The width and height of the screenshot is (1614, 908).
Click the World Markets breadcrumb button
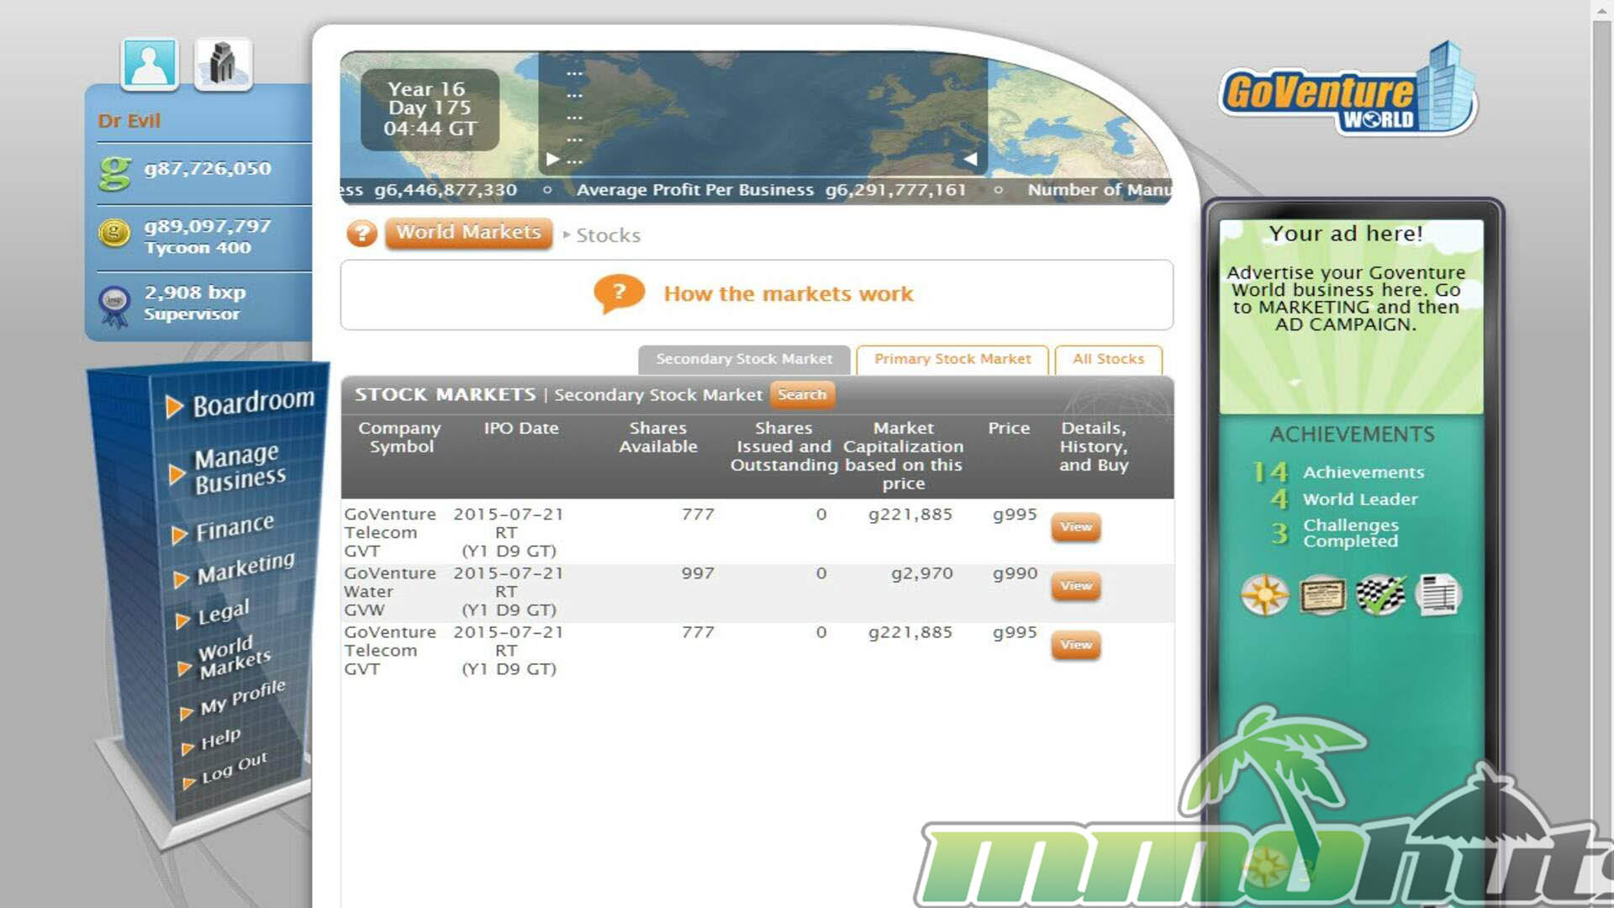click(468, 233)
